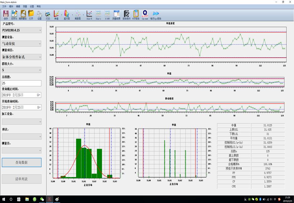The width and height of the screenshot is (294, 203).
Task: Click the 移动极差 chart title
Action: (x=169, y=99)
